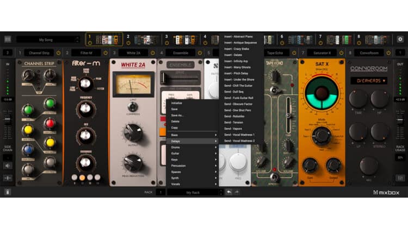Expand the Spaces preset submenu

[x=193, y=172]
